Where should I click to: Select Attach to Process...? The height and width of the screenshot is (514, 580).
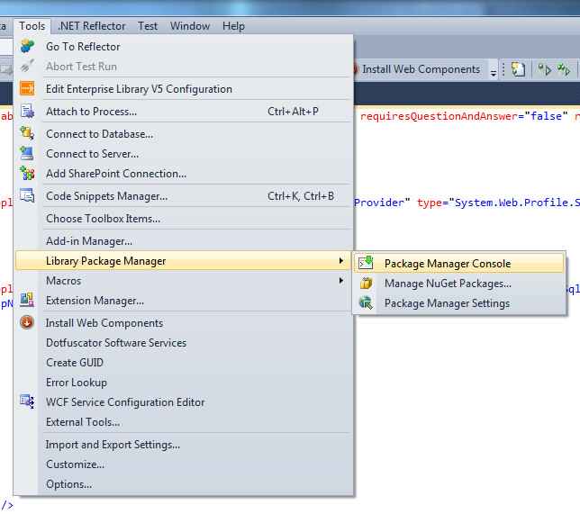tap(183, 112)
